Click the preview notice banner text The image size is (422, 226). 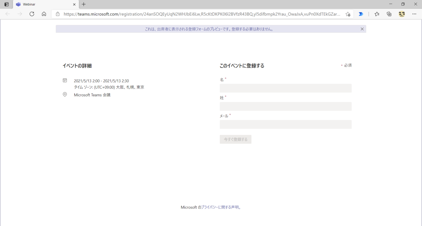tap(209, 29)
